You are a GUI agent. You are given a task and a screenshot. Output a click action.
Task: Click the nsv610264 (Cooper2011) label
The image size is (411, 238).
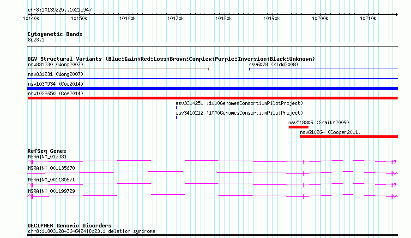[x=330, y=132]
